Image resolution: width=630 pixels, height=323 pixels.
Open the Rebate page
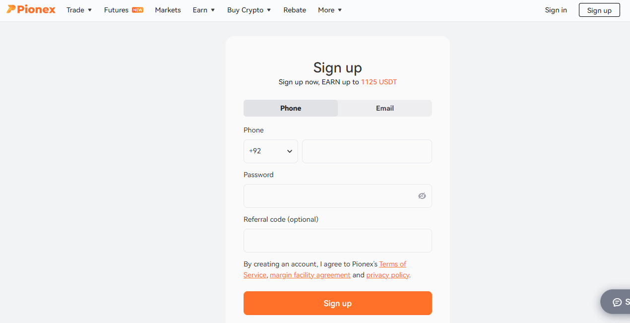tap(295, 10)
